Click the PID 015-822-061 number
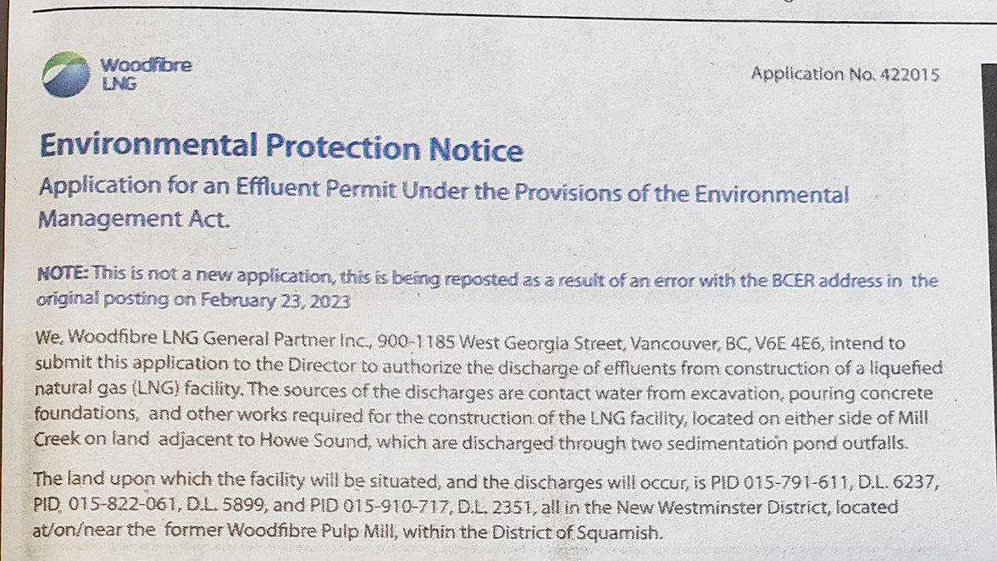997x561 pixels. [x=107, y=504]
